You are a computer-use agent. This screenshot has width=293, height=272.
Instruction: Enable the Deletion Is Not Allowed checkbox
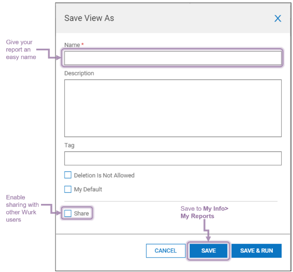[x=68, y=175]
